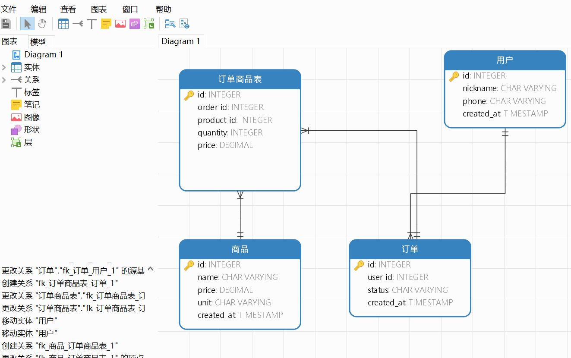
Task: Click order_id field in 订单商品表
Action: pyautogui.click(x=230, y=107)
